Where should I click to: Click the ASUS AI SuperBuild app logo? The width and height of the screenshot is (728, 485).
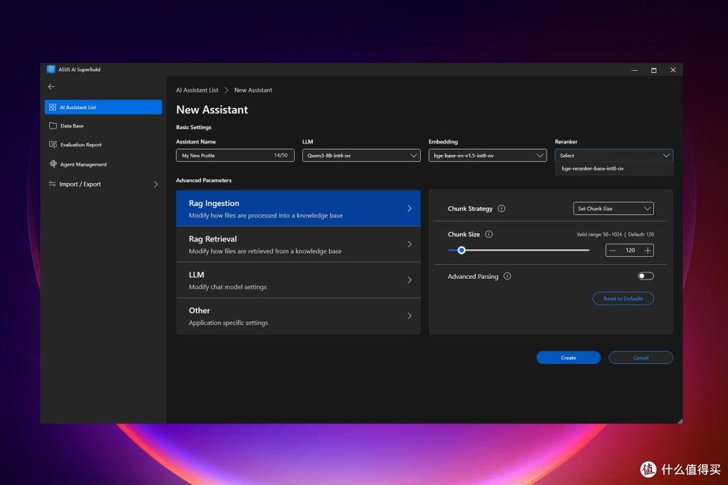pos(51,69)
